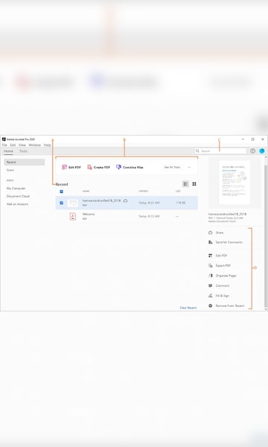Viewport: 268px width, 447px height.
Task: Select Recent in the left sidebar
Action: pos(25,162)
